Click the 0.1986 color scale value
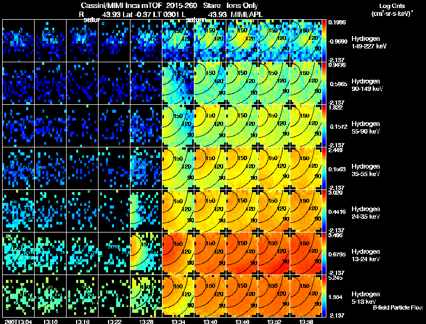Viewport: 426px width, 324px height. tap(337, 22)
